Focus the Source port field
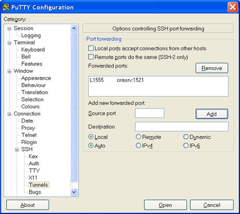 [x=149, y=113]
